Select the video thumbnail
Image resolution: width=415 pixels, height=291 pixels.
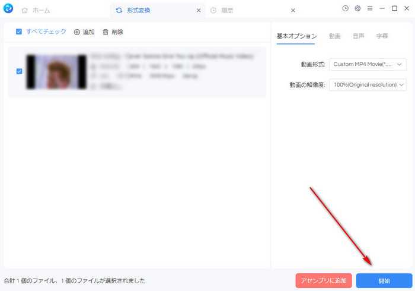tap(56, 71)
